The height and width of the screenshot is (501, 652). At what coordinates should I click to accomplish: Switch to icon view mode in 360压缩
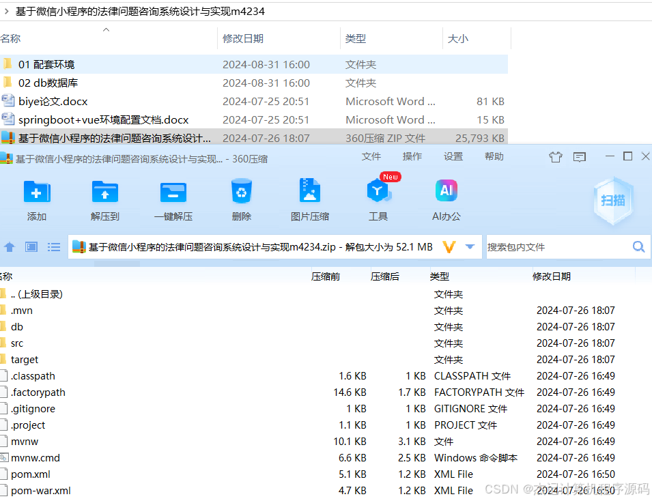coord(31,247)
